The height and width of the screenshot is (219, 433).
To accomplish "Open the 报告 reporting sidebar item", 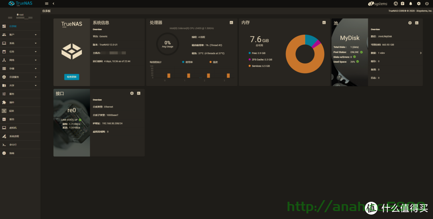I will 20,119.
